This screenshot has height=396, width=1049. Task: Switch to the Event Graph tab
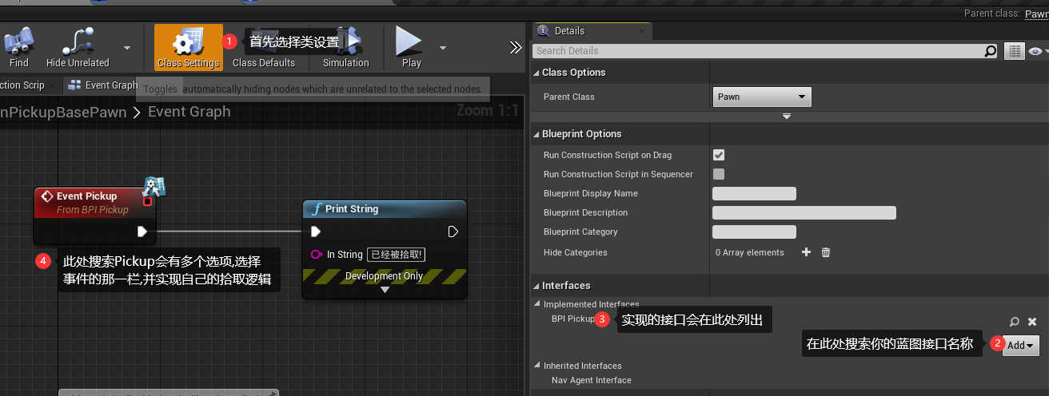tap(104, 85)
